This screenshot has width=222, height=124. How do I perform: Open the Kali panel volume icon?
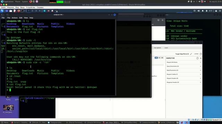pyautogui.click(x=199, y=11)
